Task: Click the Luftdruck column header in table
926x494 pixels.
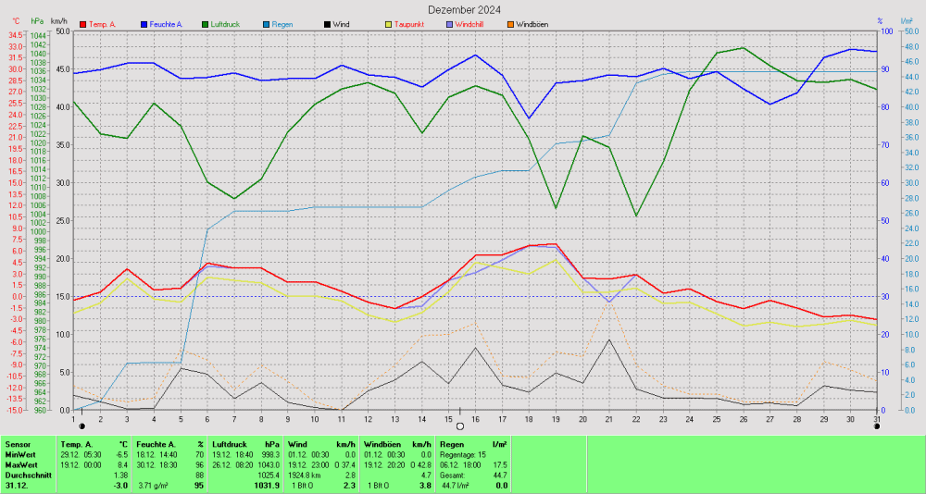Action: click(x=230, y=444)
